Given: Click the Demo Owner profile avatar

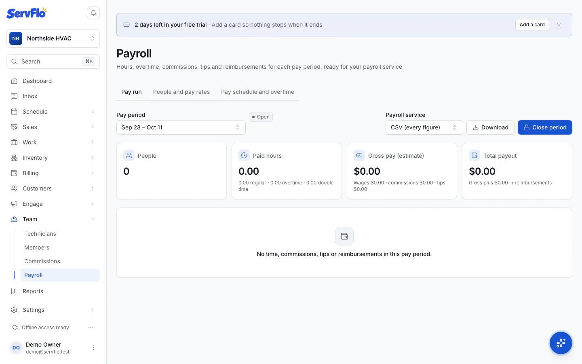Looking at the screenshot, I should [16, 348].
